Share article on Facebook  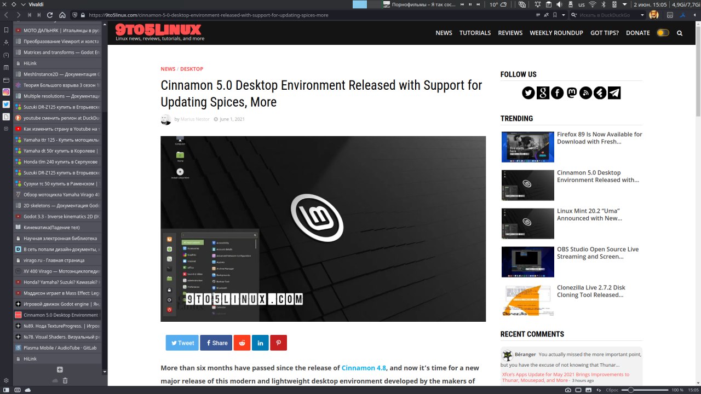point(216,343)
